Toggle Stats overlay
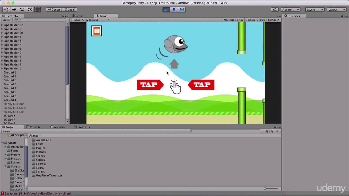Image resolution: width=349 pixels, height=196 pixels. (263, 20)
